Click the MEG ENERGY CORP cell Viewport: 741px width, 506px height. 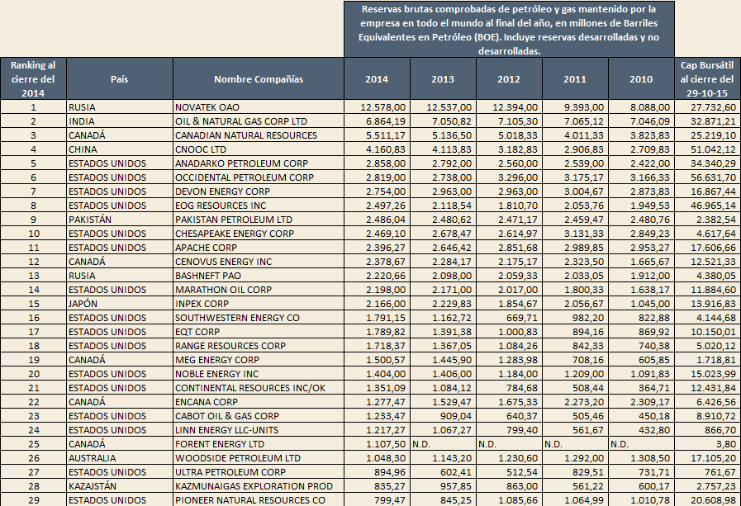coord(259,360)
